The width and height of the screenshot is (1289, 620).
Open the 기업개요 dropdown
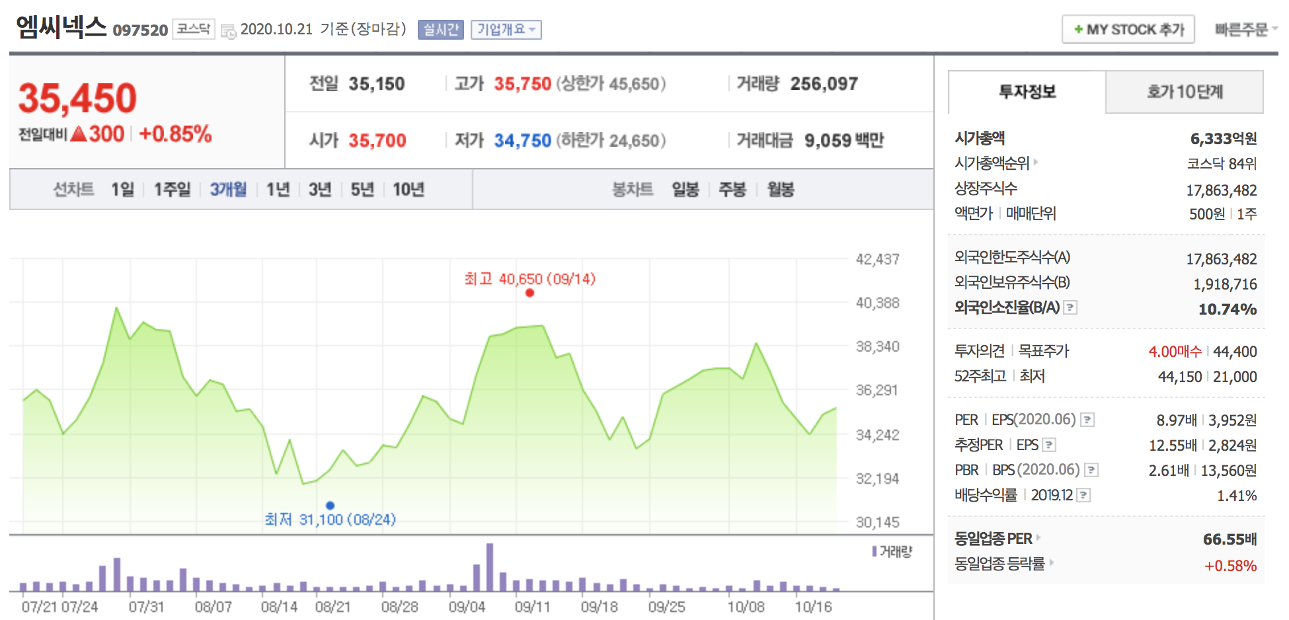pos(506,30)
